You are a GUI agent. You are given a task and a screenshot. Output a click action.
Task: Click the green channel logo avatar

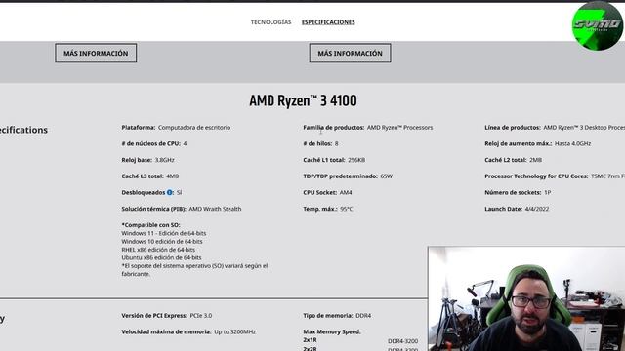pos(597,26)
